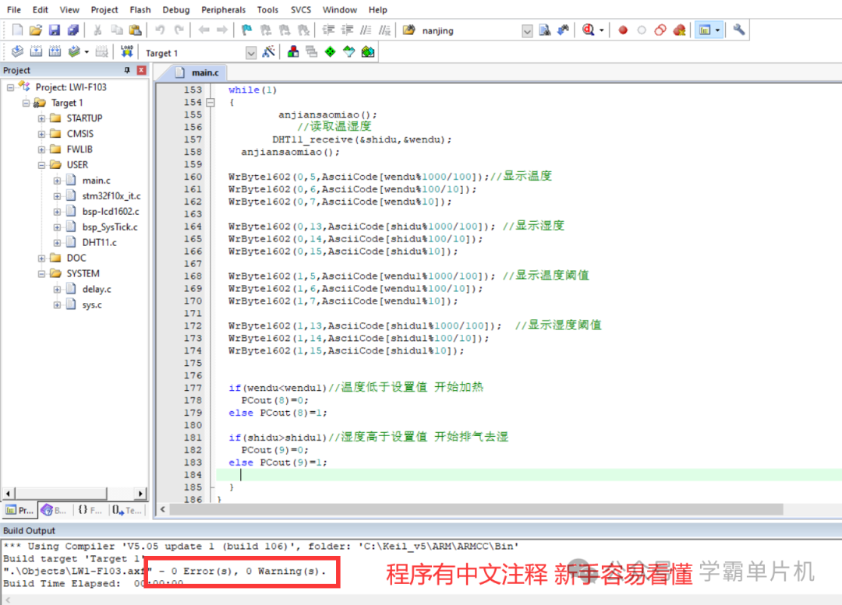Click the Build target icon

tap(36, 51)
